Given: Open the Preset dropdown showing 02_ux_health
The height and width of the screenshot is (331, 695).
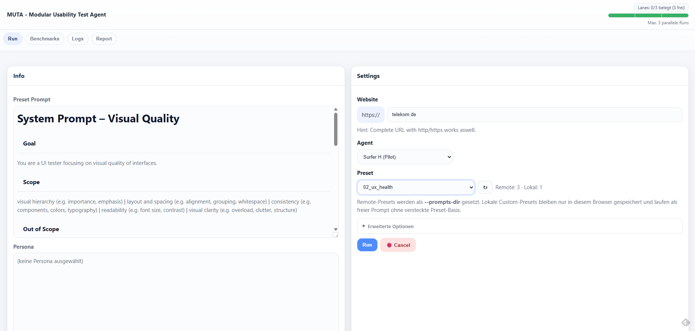Looking at the screenshot, I should pyautogui.click(x=416, y=187).
